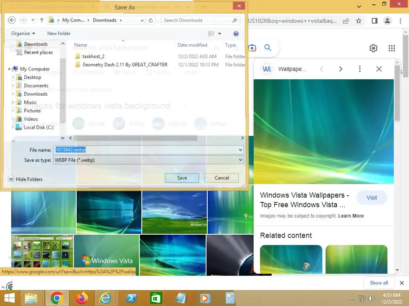Toggle Chrome side panel icon
The height and width of the screenshot is (306, 409).
click(x=375, y=21)
